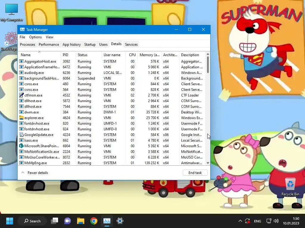Screen dimensions: 305x228
Task: Select the Recycle Bin desktop icon
Action: (290, 187)
